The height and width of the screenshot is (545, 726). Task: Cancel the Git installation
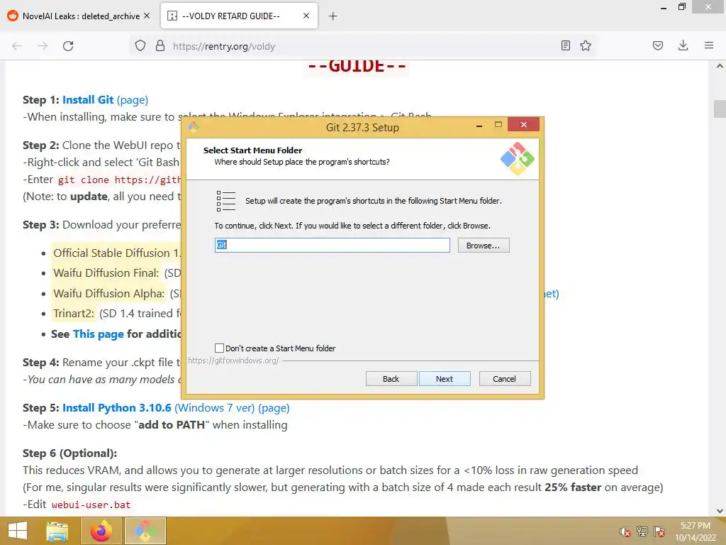505,379
